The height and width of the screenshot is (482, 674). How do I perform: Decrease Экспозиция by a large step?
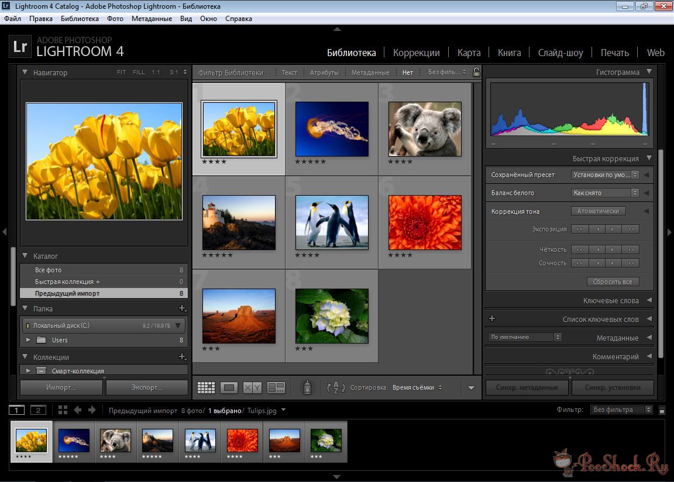click(579, 229)
